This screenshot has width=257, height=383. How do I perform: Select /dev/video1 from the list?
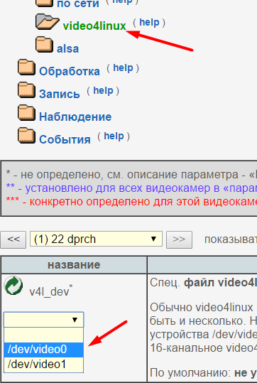(x=44, y=365)
